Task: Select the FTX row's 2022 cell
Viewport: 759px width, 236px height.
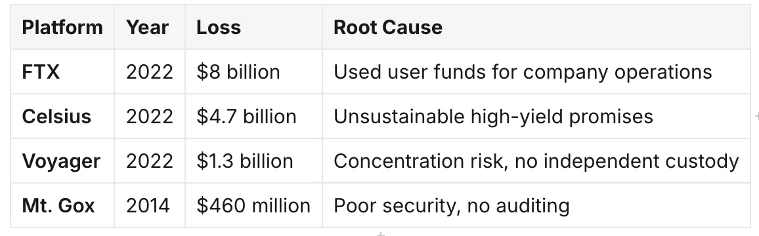Action: 150,72
